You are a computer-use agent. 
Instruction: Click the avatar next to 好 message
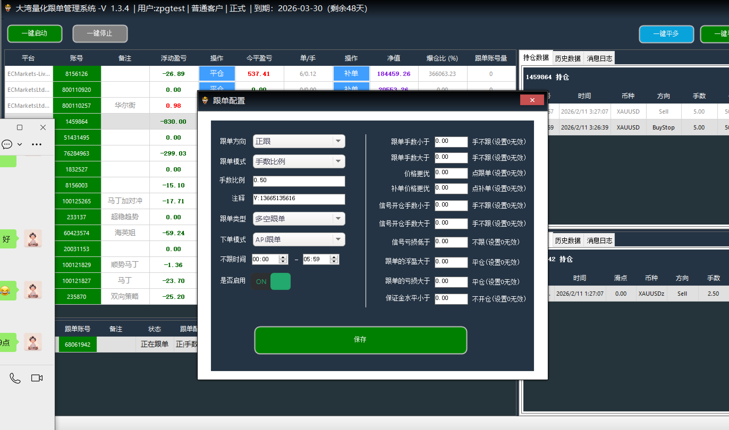(33, 238)
